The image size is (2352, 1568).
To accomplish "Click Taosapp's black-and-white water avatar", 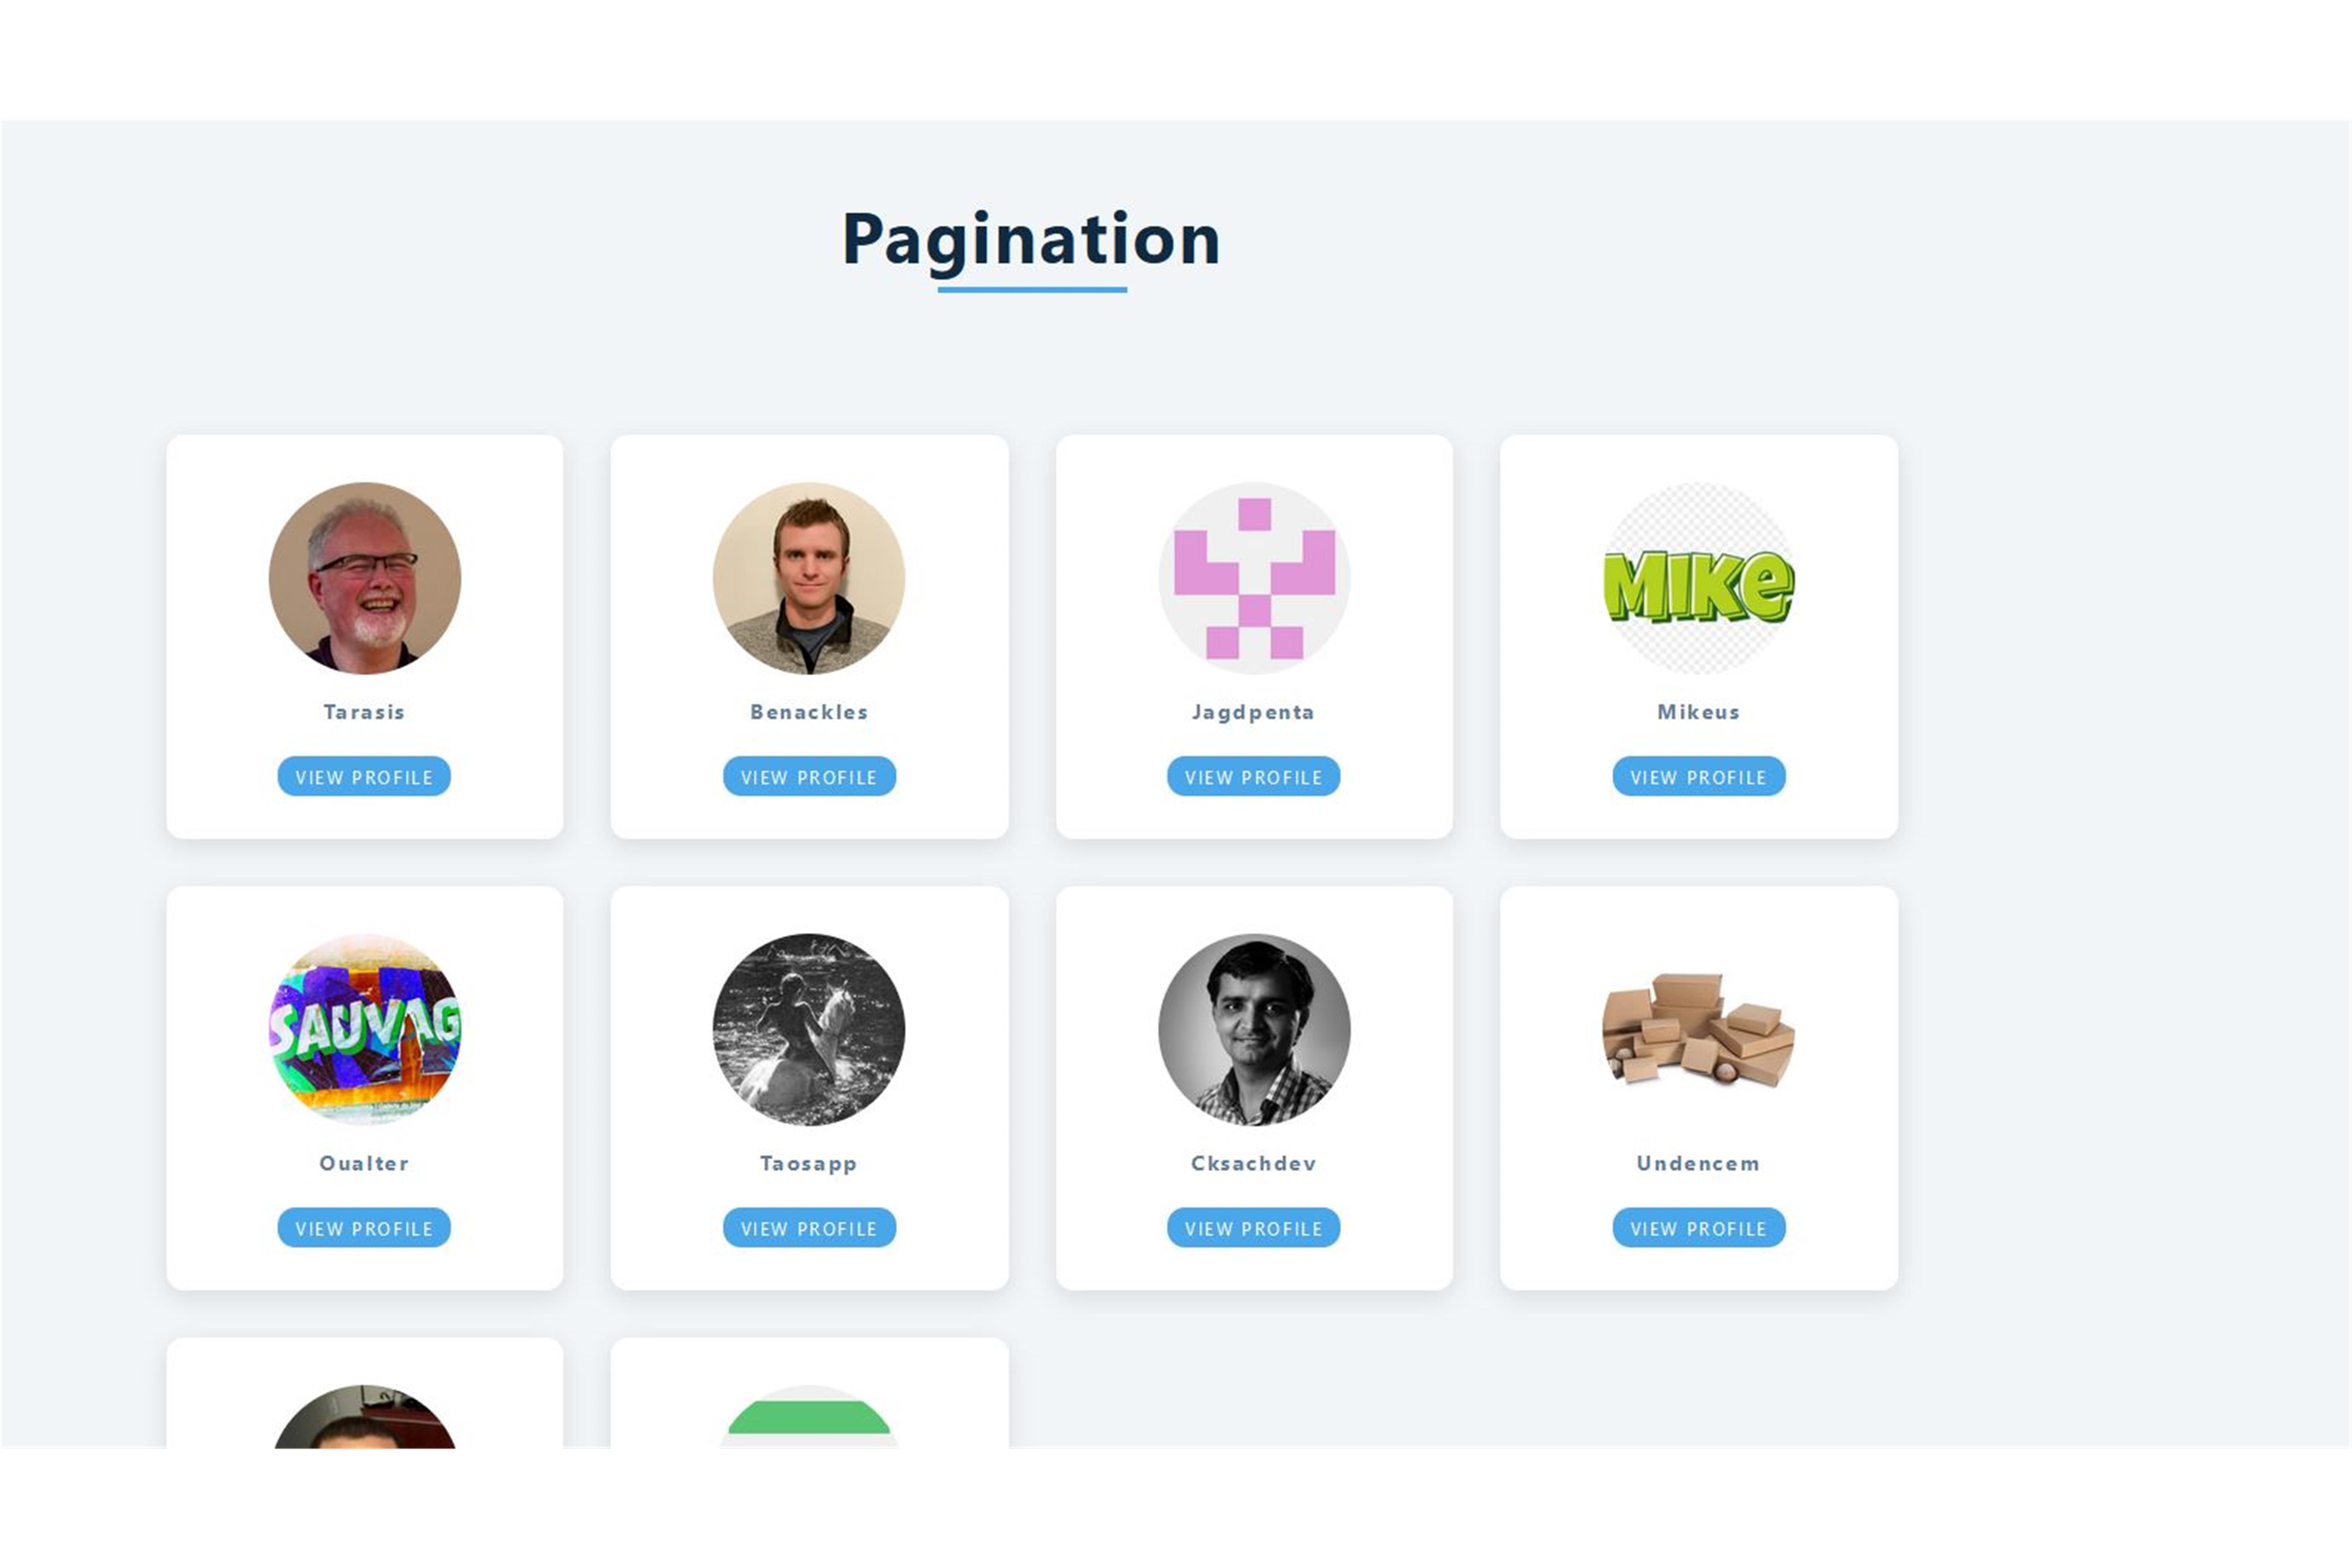I will pos(809,1029).
